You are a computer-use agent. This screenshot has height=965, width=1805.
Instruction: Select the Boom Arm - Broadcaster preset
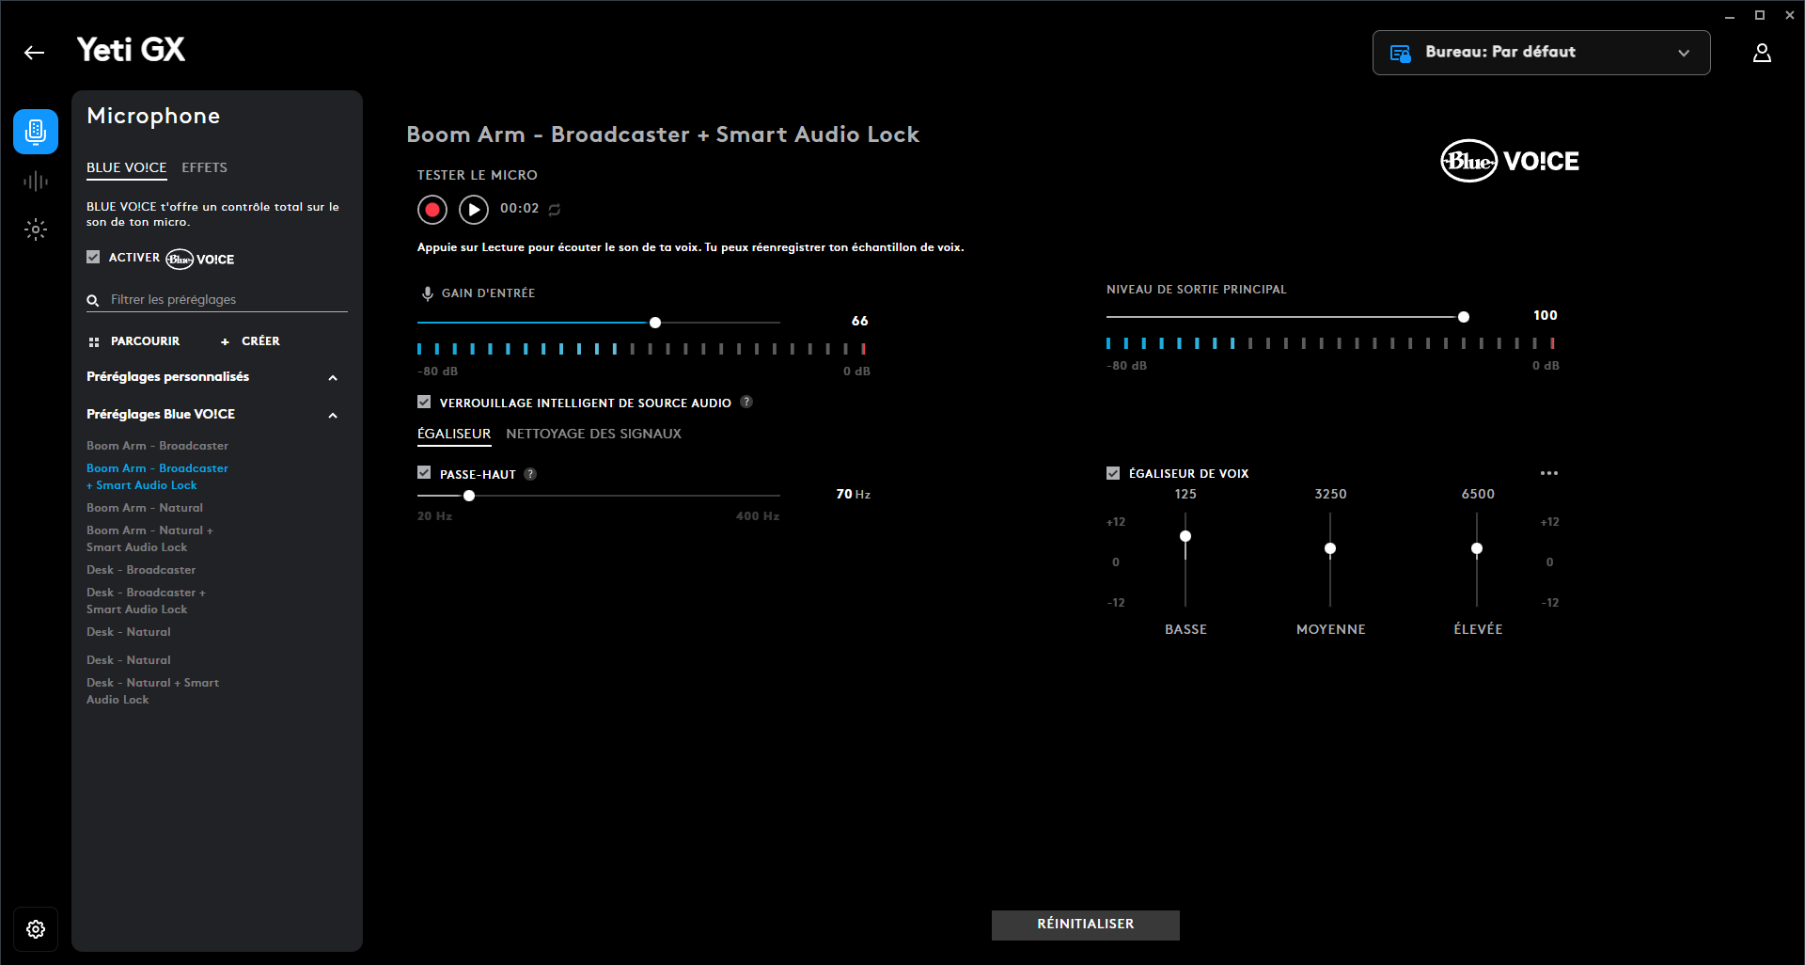click(157, 446)
